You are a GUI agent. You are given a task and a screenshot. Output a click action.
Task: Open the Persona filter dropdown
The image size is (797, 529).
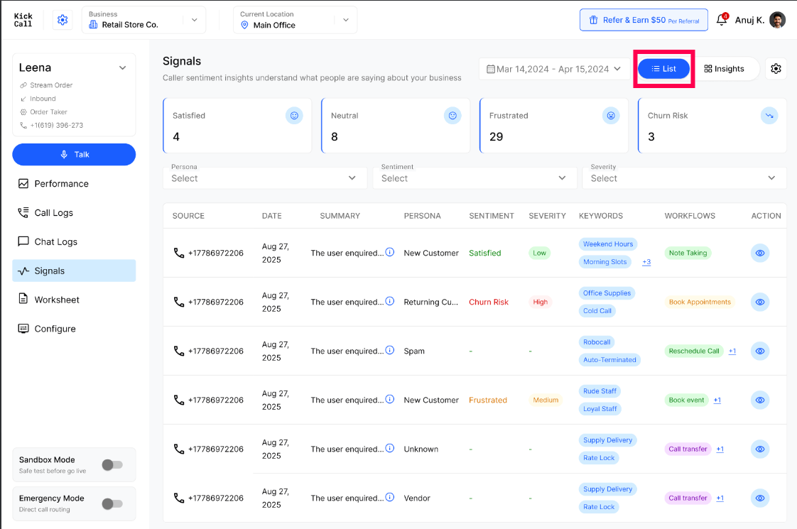coord(265,178)
